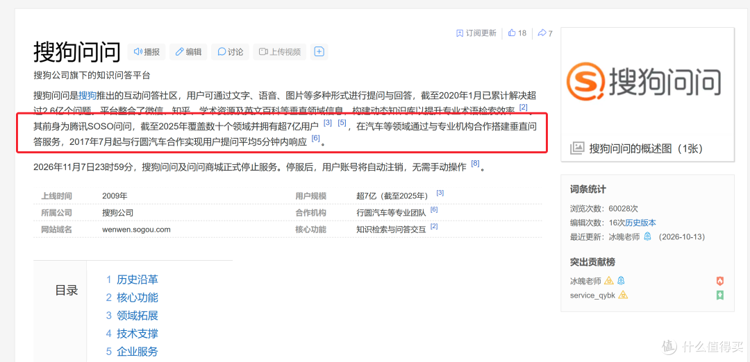The image size is (750, 362).
Task: Click reference [8] after 无需手动操作
Action: pos(475,164)
